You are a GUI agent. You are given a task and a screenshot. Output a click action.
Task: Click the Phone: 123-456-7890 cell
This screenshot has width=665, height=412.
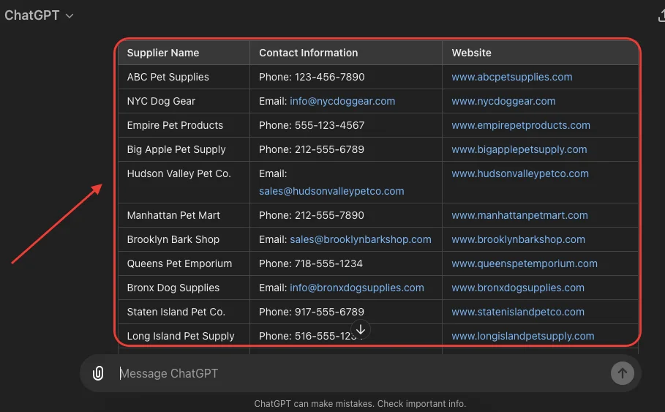click(346, 77)
